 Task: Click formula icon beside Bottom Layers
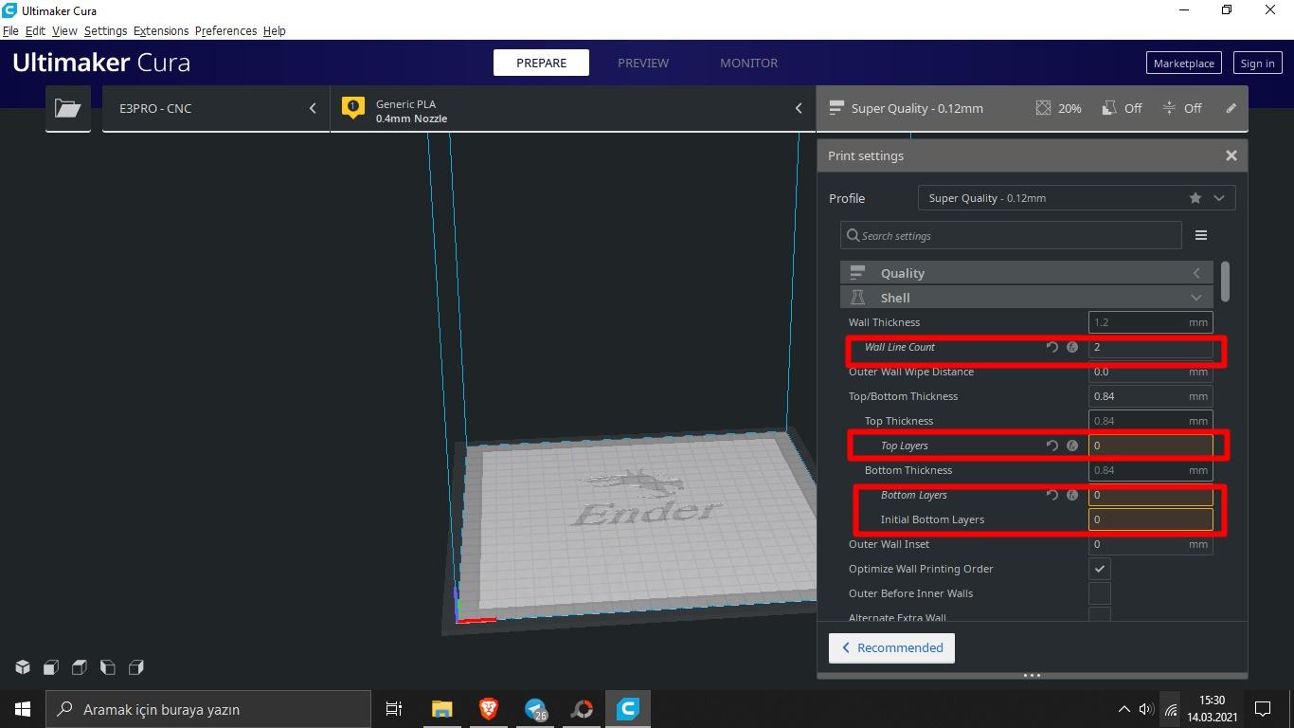click(x=1072, y=495)
